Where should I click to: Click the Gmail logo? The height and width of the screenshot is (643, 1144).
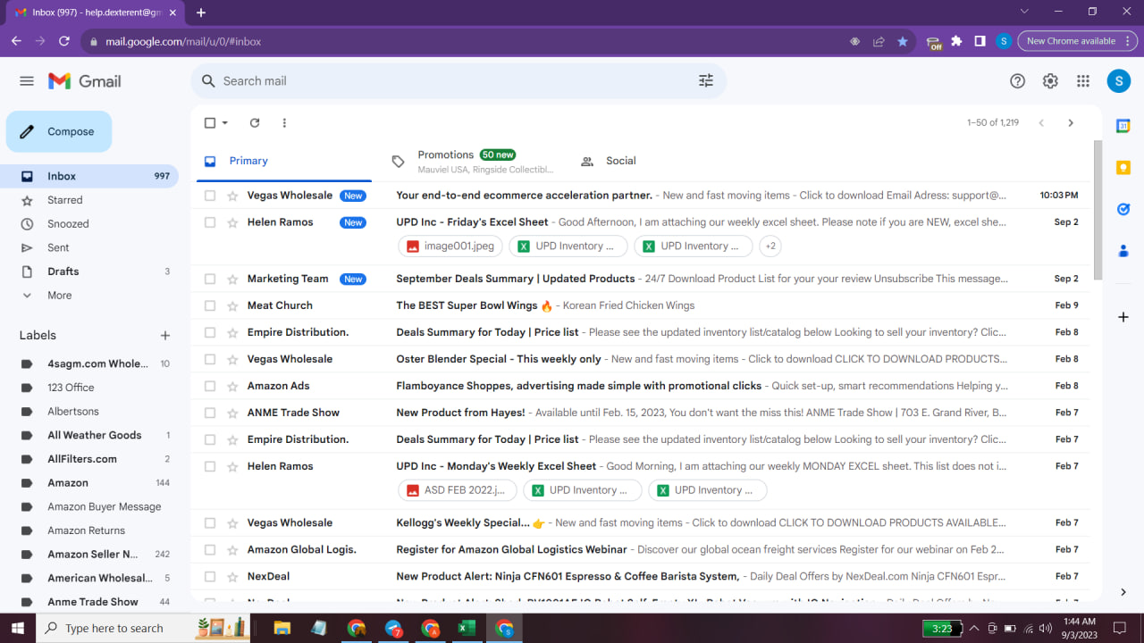tap(85, 81)
